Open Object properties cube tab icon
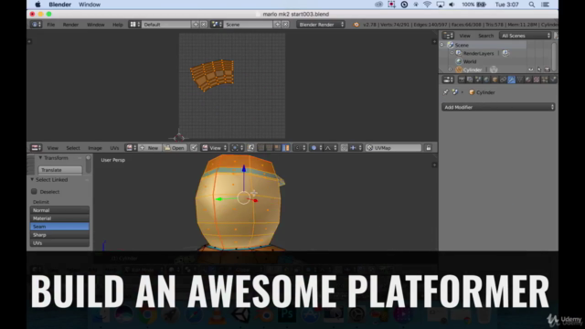Viewport: 585px width, 329px height. pyautogui.click(x=495, y=80)
